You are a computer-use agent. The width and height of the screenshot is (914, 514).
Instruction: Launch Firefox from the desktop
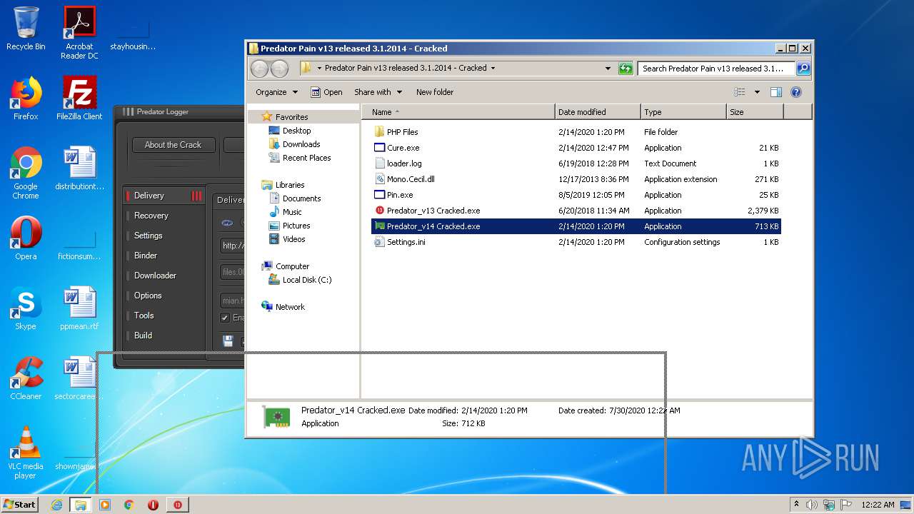(26, 99)
